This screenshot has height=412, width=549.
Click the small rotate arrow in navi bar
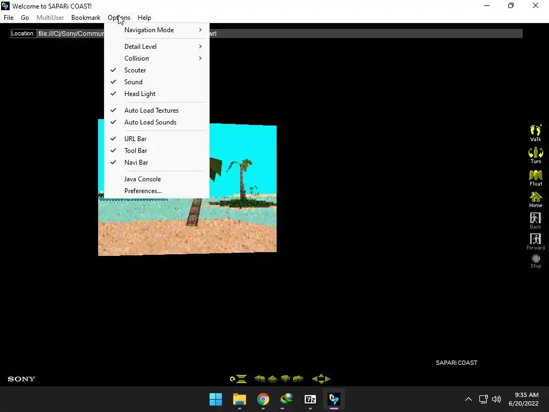coord(233,379)
